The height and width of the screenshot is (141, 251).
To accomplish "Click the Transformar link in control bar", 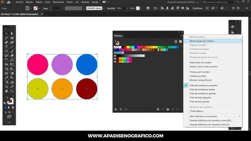I will (x=197, y=8).
